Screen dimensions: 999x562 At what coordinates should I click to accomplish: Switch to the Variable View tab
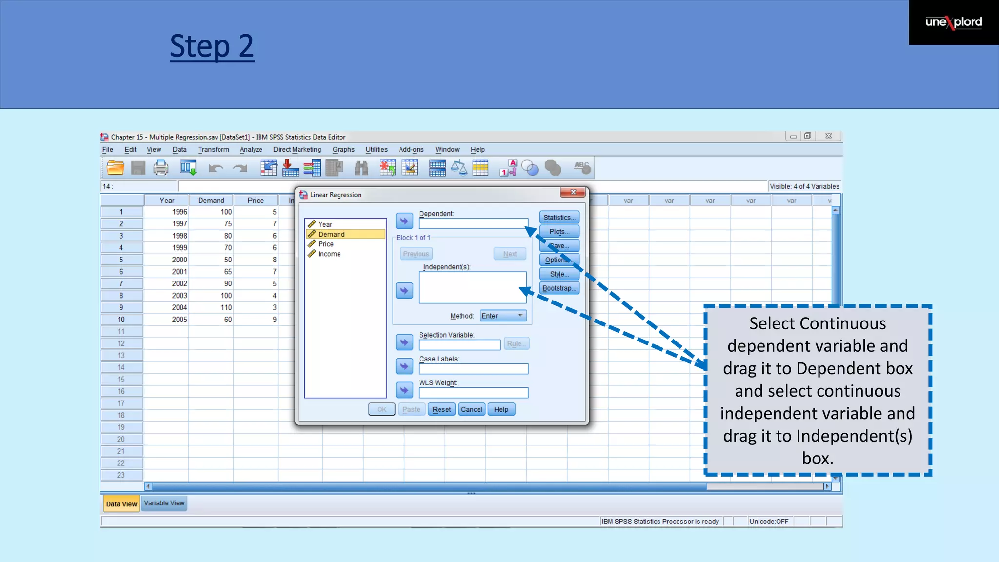coord(164,503)
